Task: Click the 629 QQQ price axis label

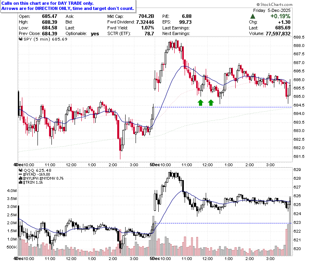Action: 297,170
